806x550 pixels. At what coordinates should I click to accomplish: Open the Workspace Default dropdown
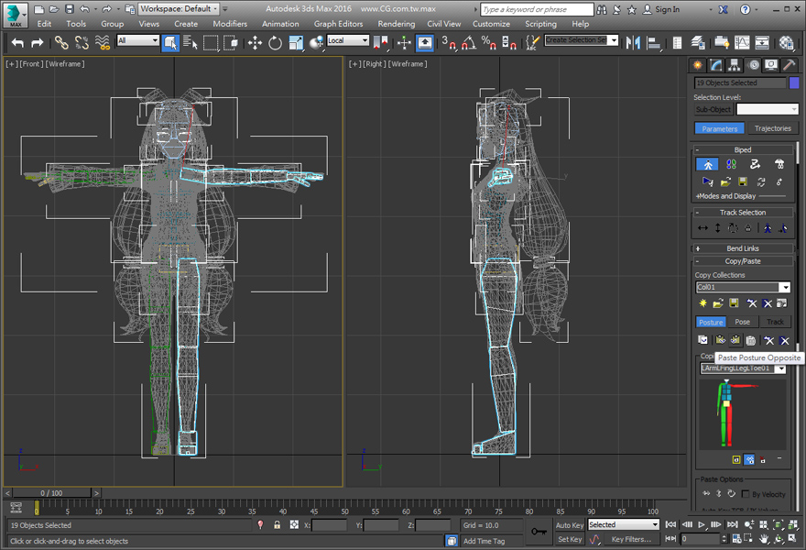coord(180,9)
